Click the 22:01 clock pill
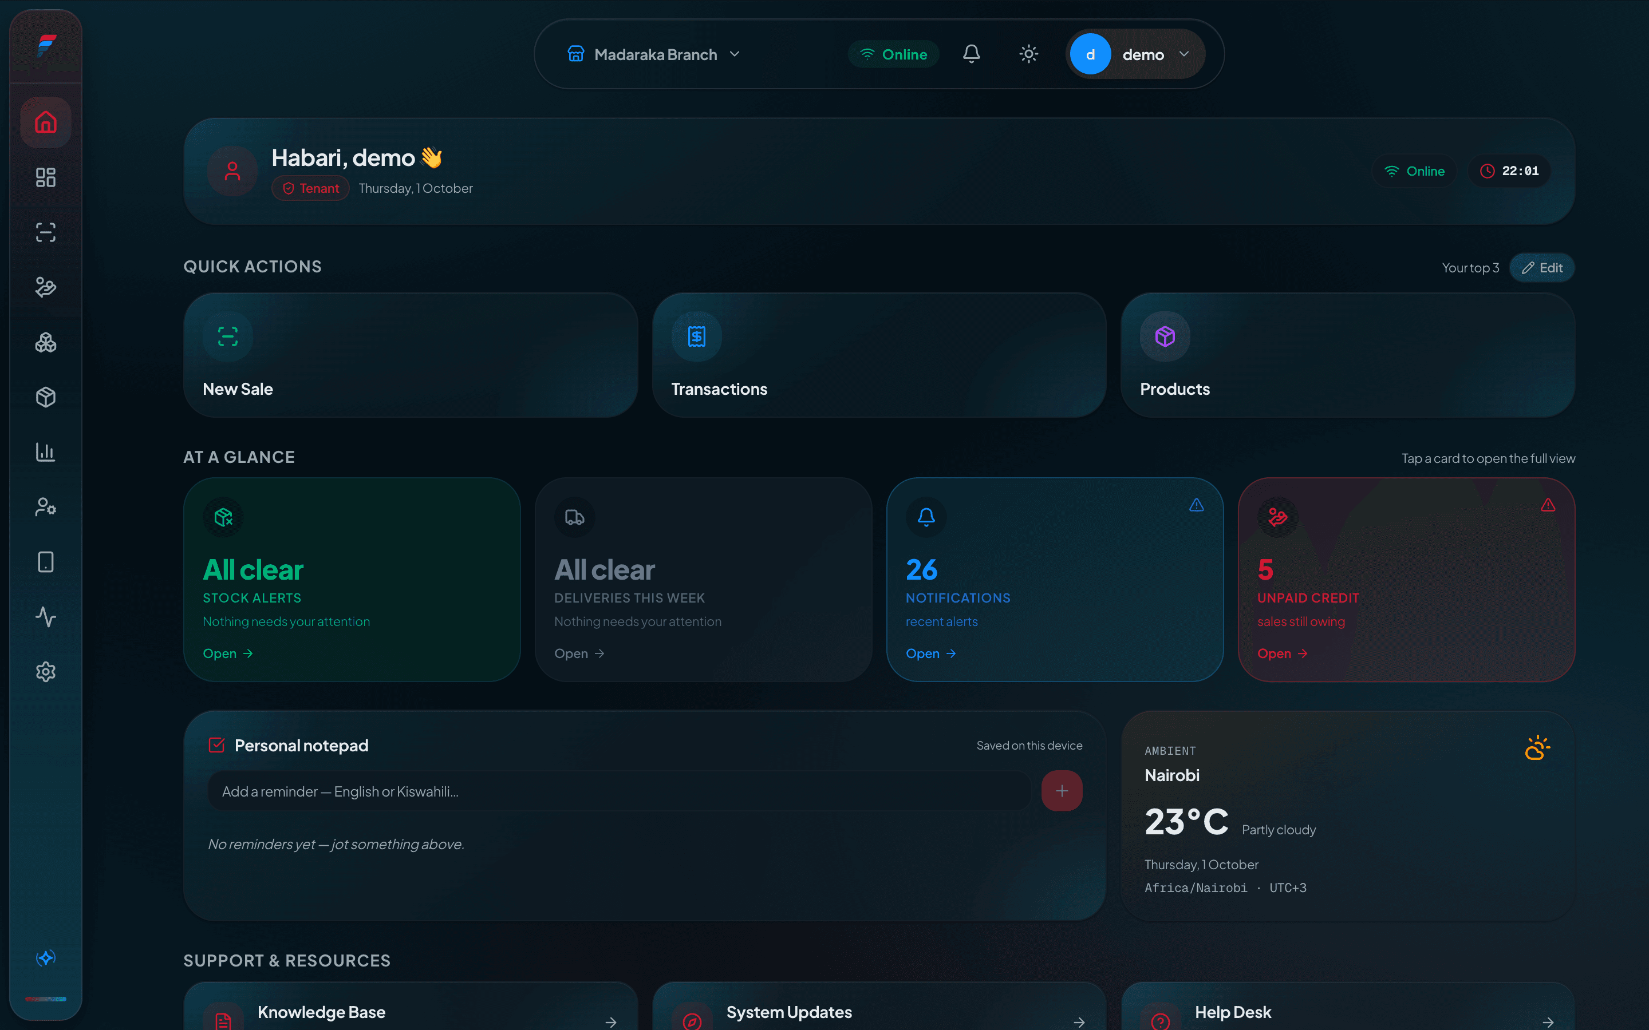The width and height of the screenshot is (1649, 1030). point(1509,171)
